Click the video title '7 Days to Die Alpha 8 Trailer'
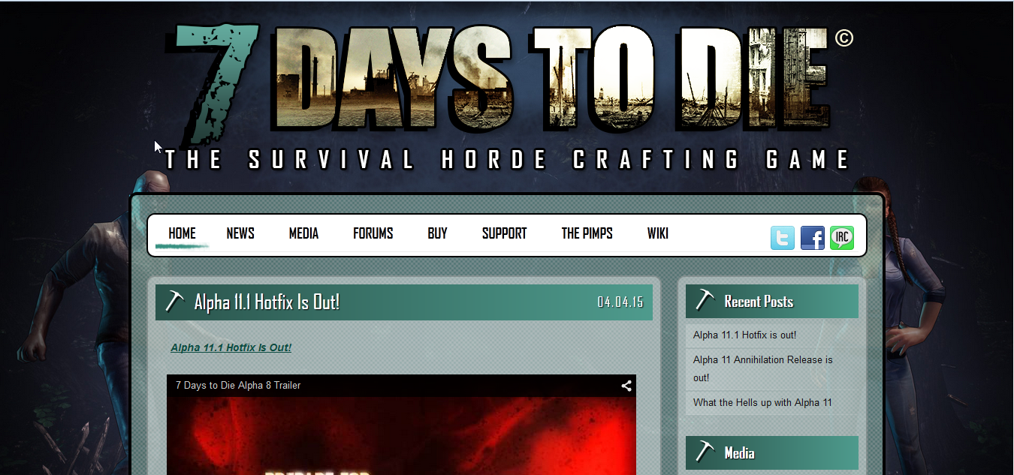 [x=238, y=385]
